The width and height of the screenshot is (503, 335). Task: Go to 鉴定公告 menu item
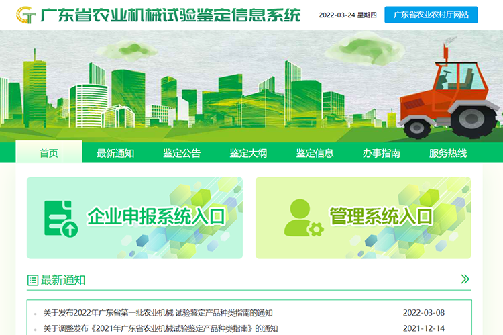(x=182, y=153)
